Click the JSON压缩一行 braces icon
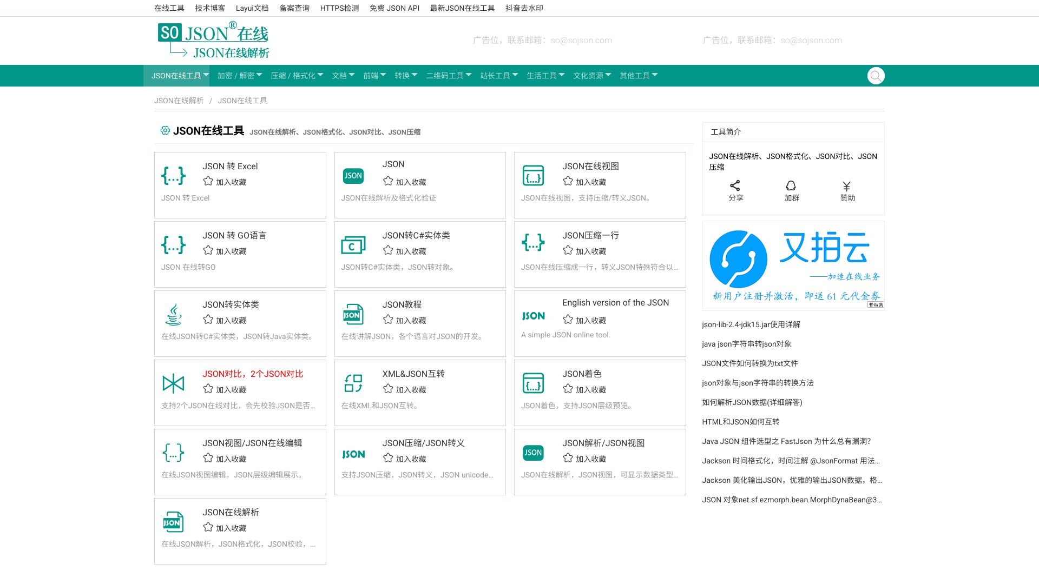The width and height of the screenshot is (1039, 584). tap(533, 242)
